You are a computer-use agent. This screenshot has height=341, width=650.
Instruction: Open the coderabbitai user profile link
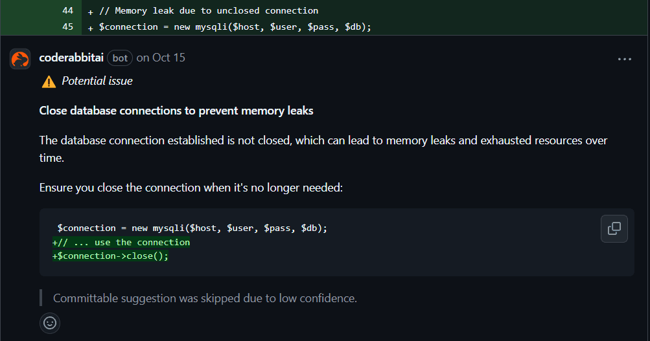[x=71, y=58]
